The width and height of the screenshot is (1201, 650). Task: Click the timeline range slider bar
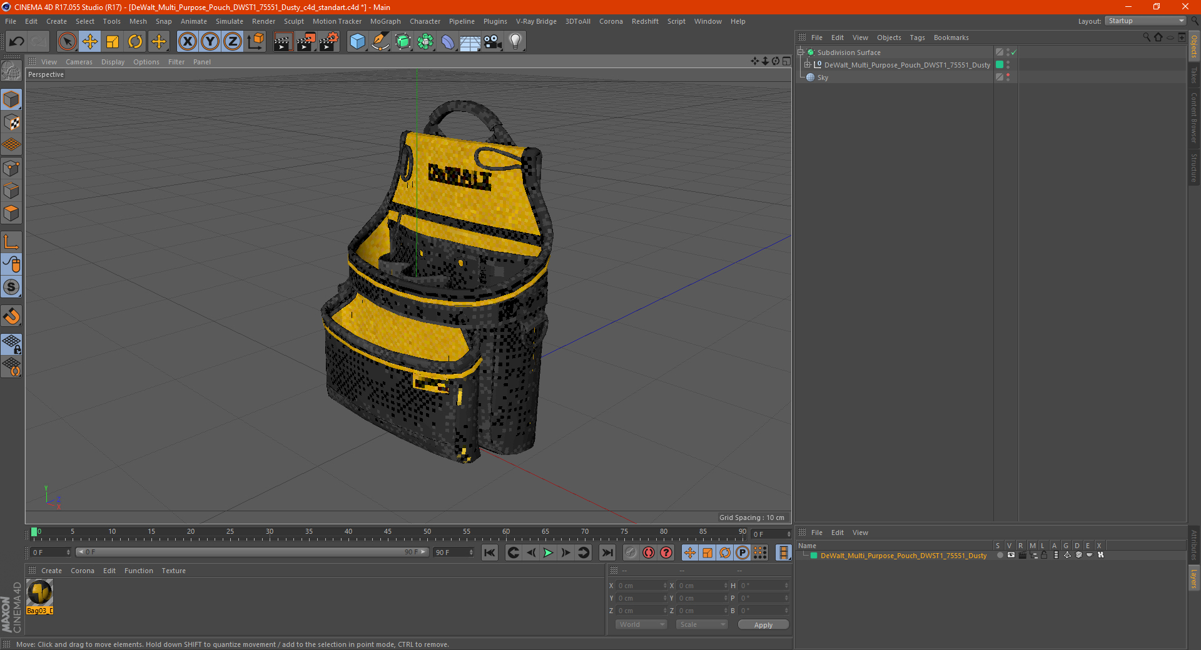(x=251, y=552)
